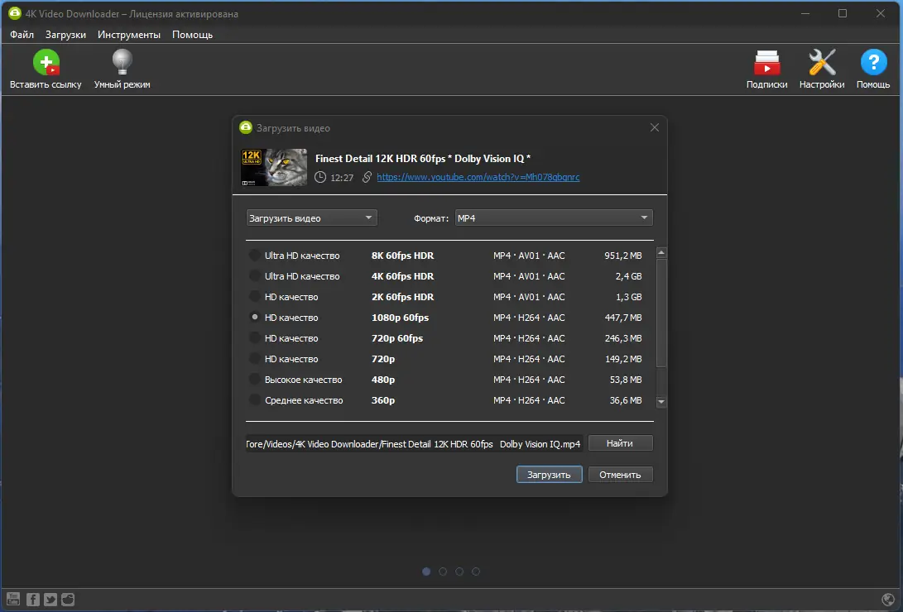Open the youtube.com video link
Image resolution: width=903 pixels, height=612 pixels.
(x=478, y=177)
